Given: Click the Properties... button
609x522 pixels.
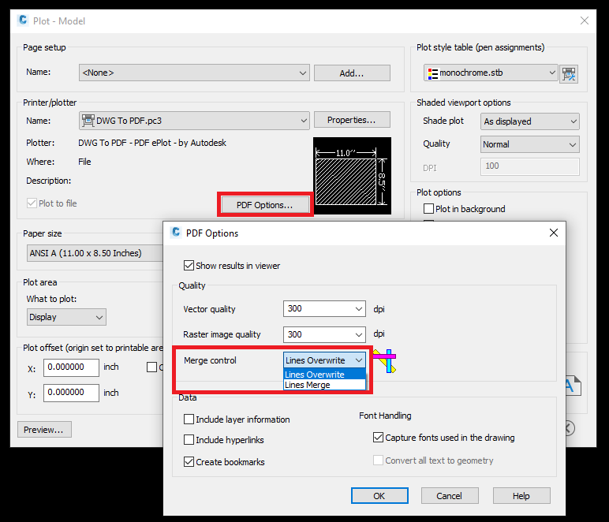Looking at the screenshot, I should click(x=352, y=120).
